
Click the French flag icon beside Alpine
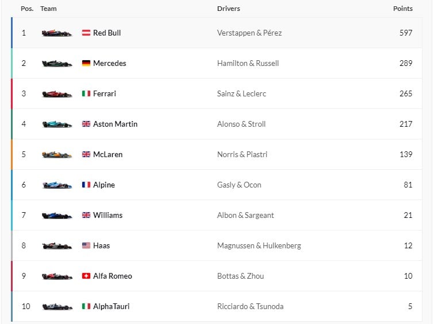point(86,185)
